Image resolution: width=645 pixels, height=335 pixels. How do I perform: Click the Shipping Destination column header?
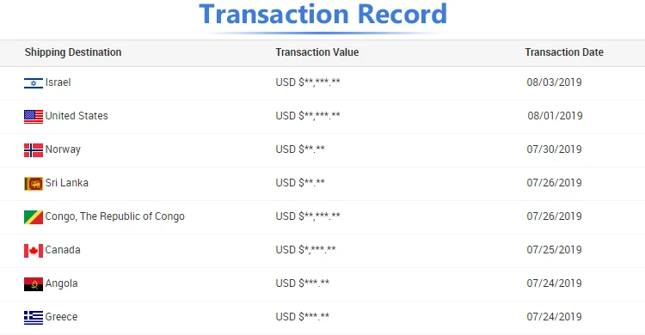coord(73,52)
